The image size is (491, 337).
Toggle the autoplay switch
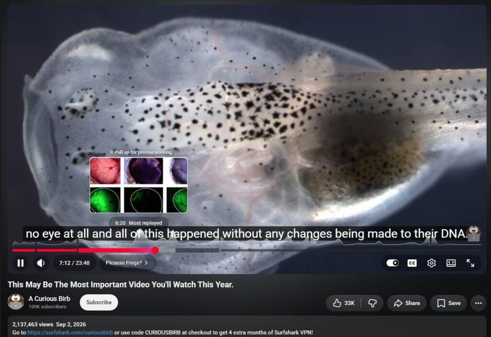click(392, 263)
